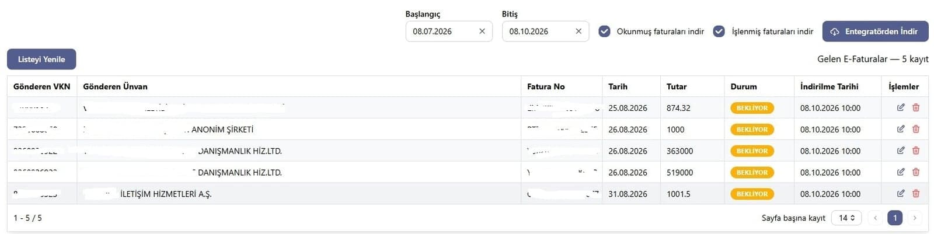Edit the 363000 invoice row
Screen dimensions: 934x234
(901, 151)
